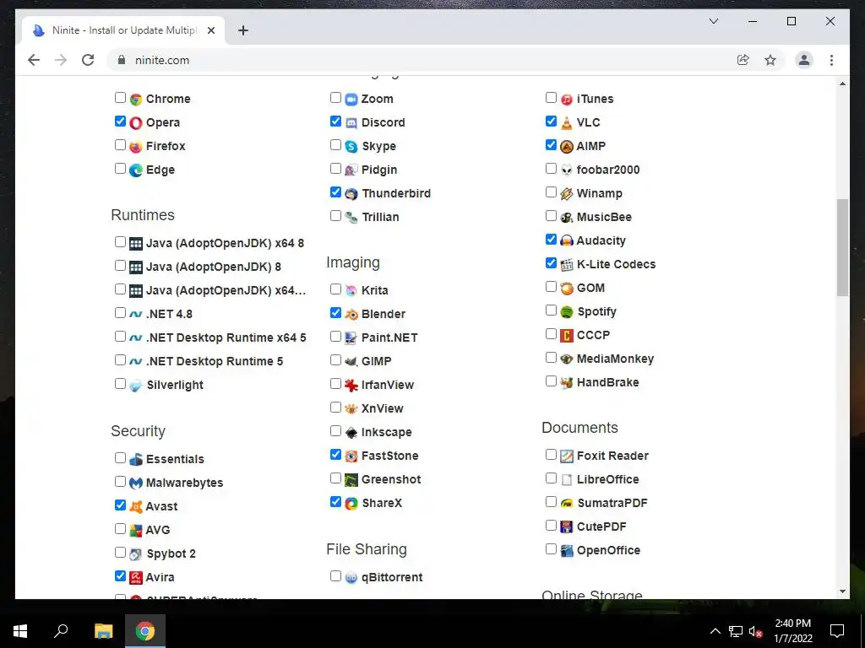Click the muted volume tray icon
The height and width of the screenshot is (648, 865).
756,631
